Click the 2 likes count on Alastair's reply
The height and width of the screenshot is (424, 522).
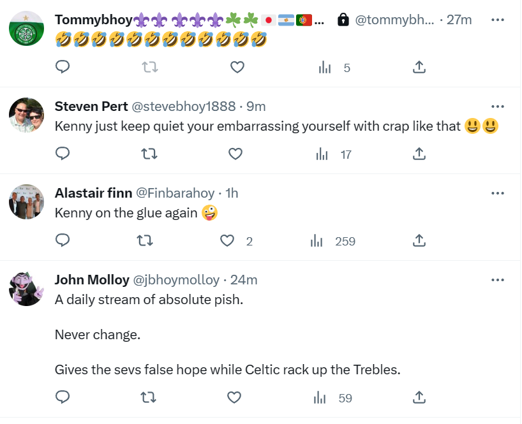[x=248, y=241]
